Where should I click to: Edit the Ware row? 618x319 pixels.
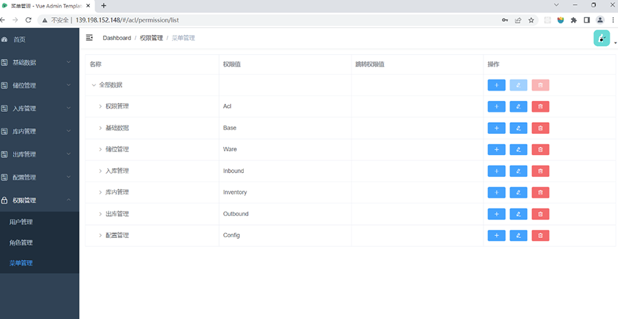[518, 150]
